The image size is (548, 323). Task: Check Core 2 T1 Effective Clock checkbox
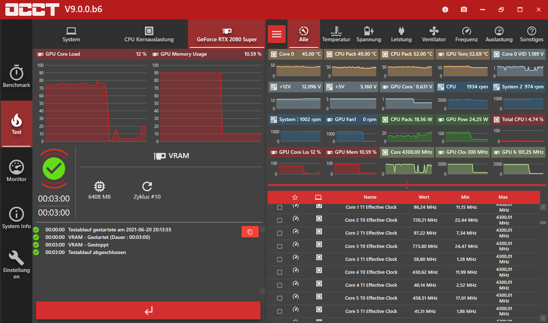[x=280, y=233]
